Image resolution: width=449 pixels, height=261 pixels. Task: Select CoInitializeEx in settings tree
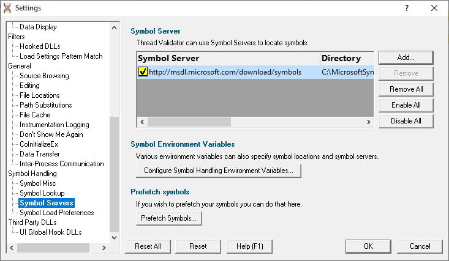[39, 144]
